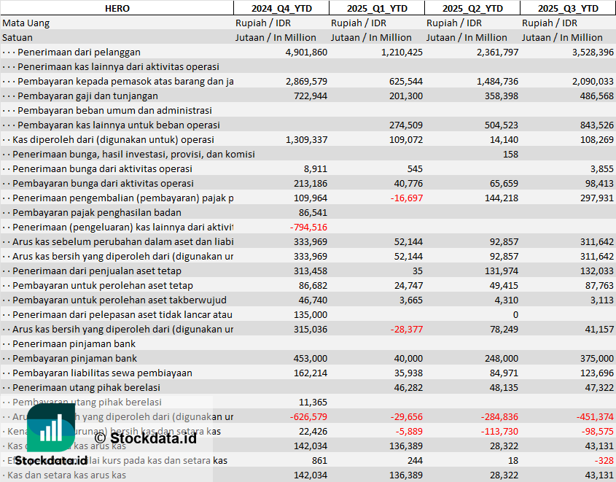Select value 162,214
This screenshot has width=616, height=482.
(x=311, y=373)
